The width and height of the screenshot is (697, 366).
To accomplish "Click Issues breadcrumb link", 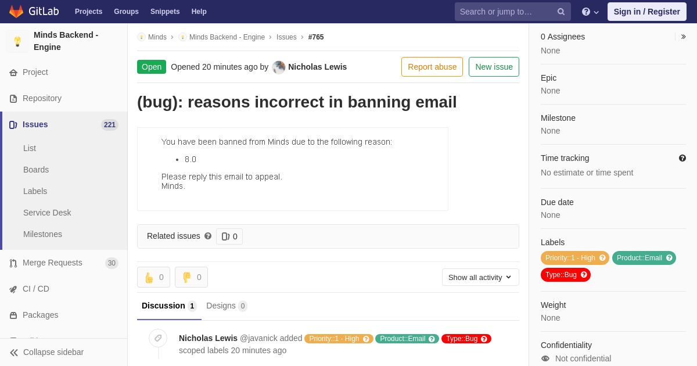I will [x=286, y=37].
